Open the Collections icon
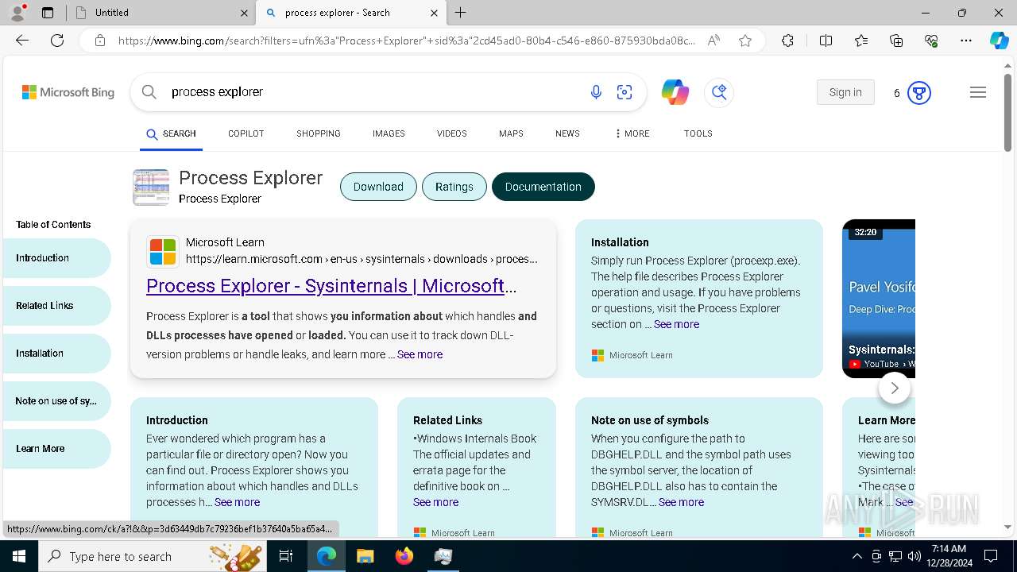 pos(896,41)
